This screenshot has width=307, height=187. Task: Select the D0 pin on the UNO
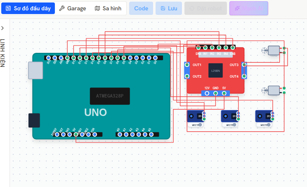(155, 58)
